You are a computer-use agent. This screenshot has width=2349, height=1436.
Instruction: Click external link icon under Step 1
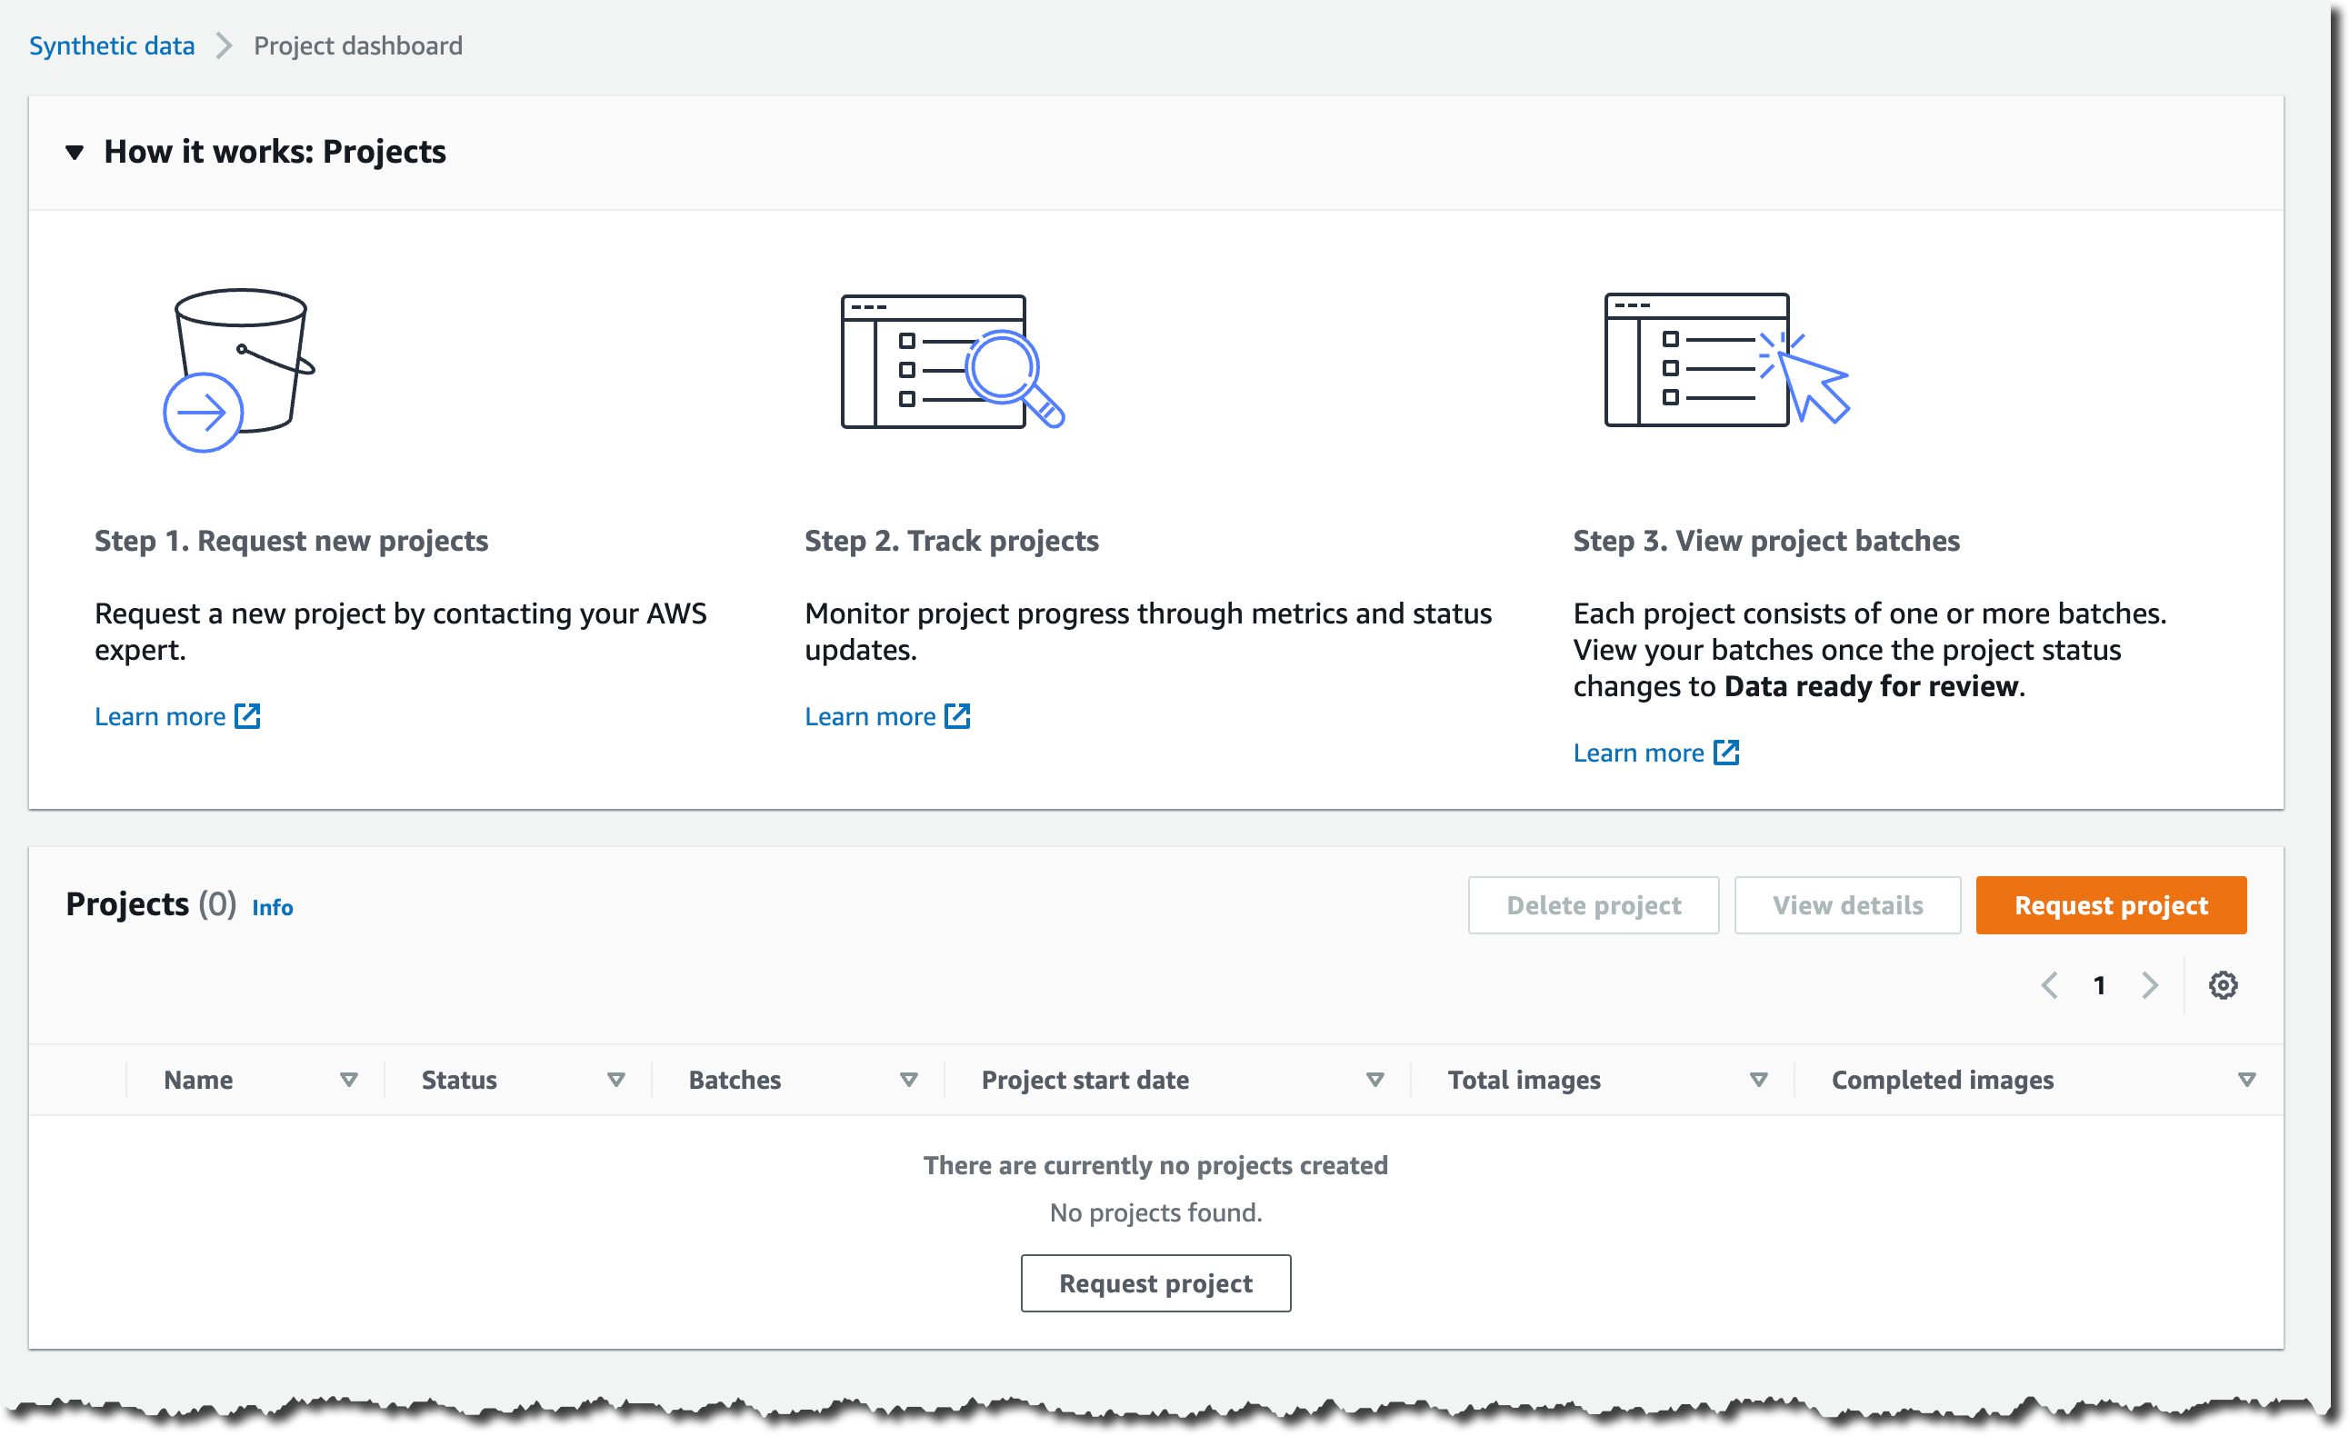248,716
